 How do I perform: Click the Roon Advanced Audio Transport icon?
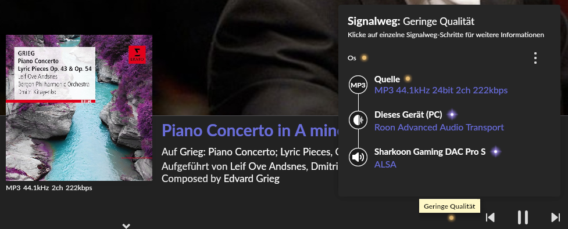pyautogui.click(x=358, y=120)
